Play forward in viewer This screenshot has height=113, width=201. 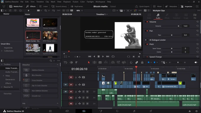coord(103,56)
